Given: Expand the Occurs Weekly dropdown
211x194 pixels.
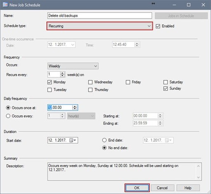Looking at the screenshot, I should [x=73, y=66].
